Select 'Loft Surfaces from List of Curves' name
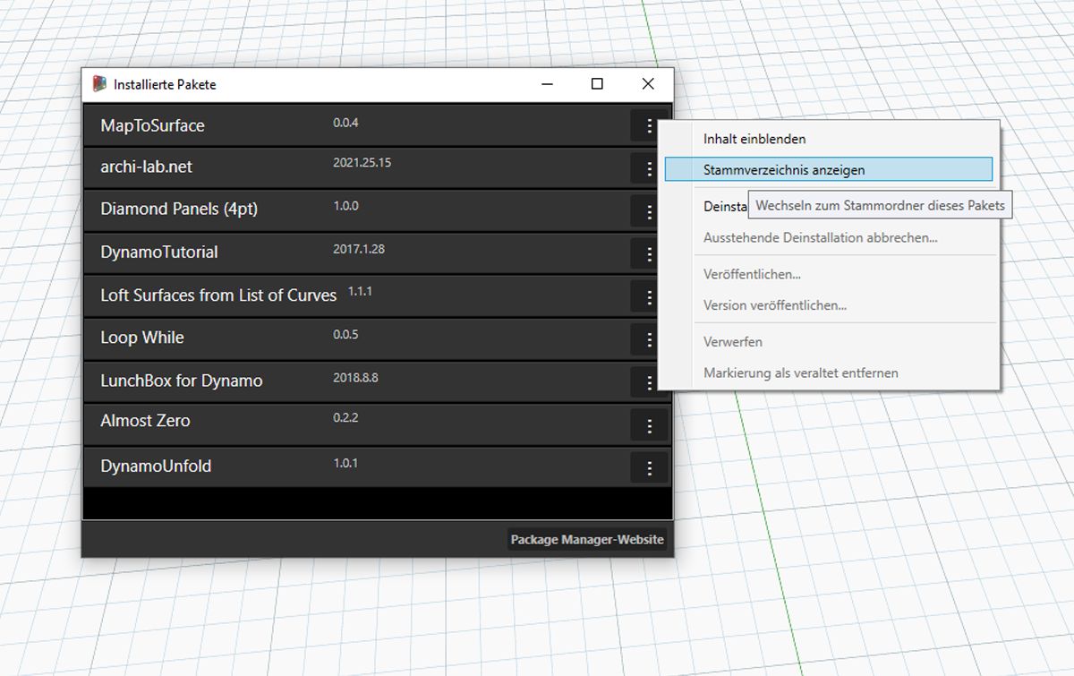Screen dimensions: 1074x676 point(218,295)
